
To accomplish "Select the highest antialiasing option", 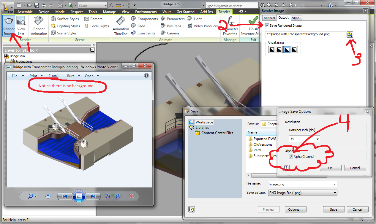I will [294, 50].
